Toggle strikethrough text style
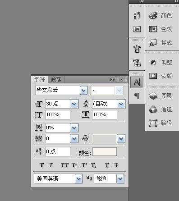The image size is (179, 201). click(x=116, y=165)
